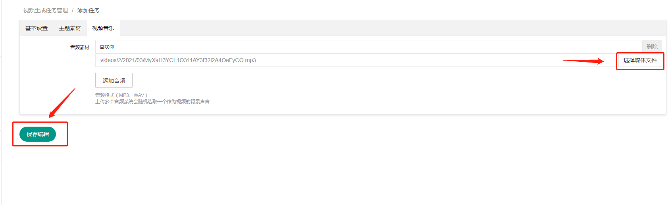The height and width of the screenshot is (205, 670).
Task: Go back to 视频生成任务管理 breadcrumb
Action: [46, 10]
